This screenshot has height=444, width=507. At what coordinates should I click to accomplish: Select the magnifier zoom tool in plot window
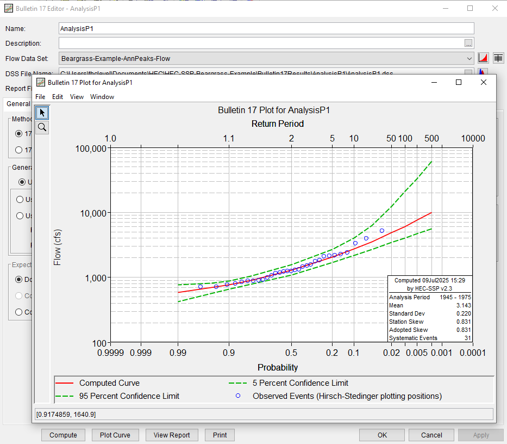coord(42,127)
